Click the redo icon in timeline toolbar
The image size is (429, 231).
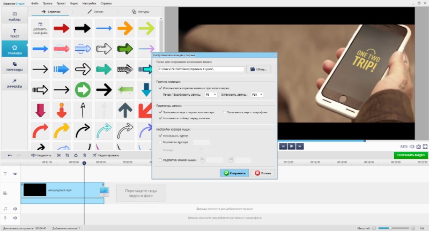pyautogui.click(x=18, y=155)
